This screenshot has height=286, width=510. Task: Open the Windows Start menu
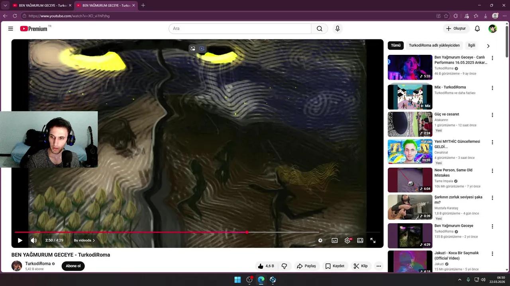[237, 280]
